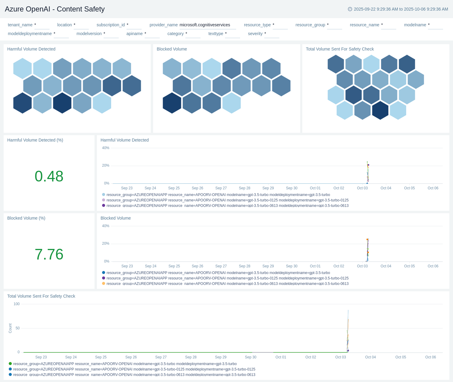The image size is (453, 382).
Task: Click the tenant_name filter input
Action: 42,25
